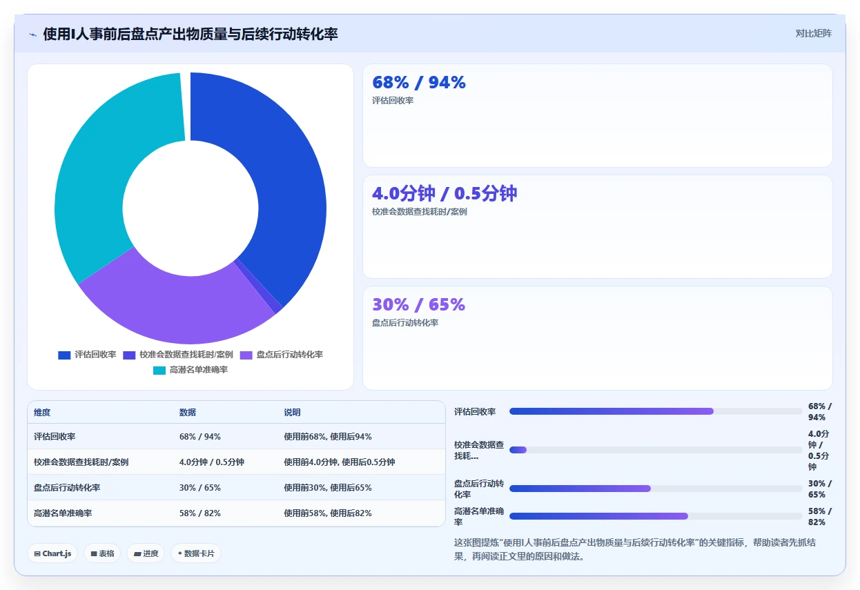The width and height of the screenshot is (860, 590).
Task: Click the 盘点后行动转化率 progress row label
Action: pos(479,489)
